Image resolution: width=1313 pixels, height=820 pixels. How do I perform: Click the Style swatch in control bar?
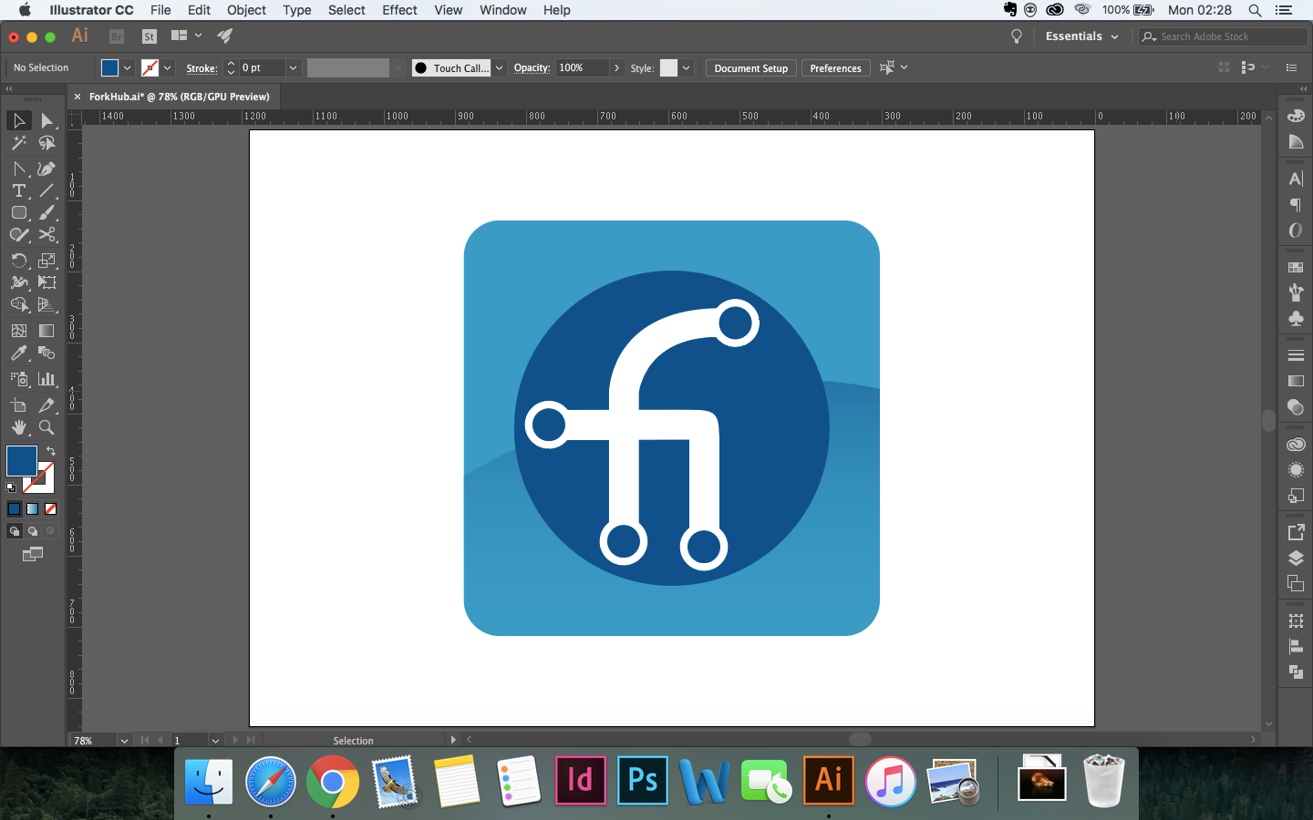(668, 68)
